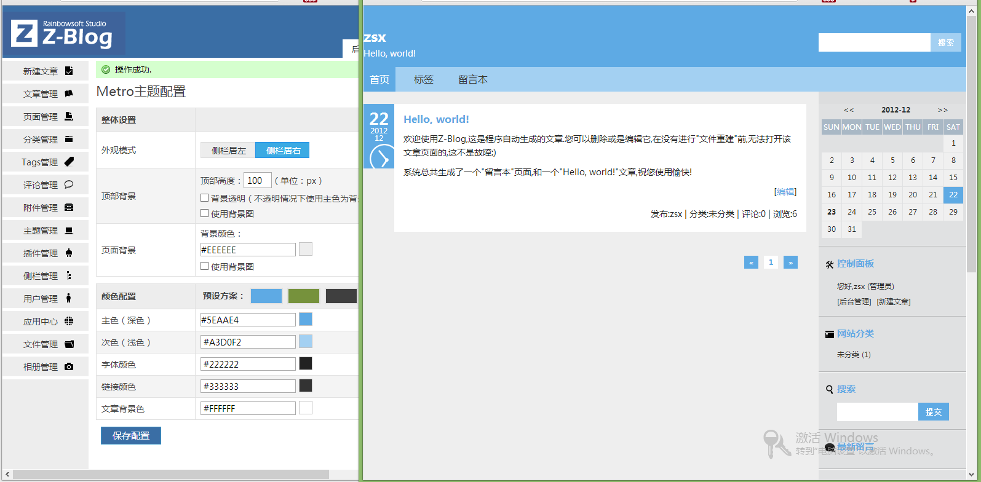
Task: Click the icon beside 网站分类 heading
Action: pyautogui.click(x=830, y=334)
